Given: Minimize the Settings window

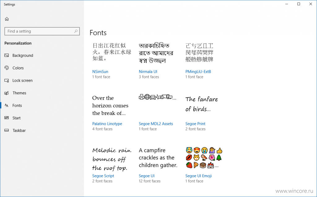Looking at the screenshot, I should pos(286,4).
